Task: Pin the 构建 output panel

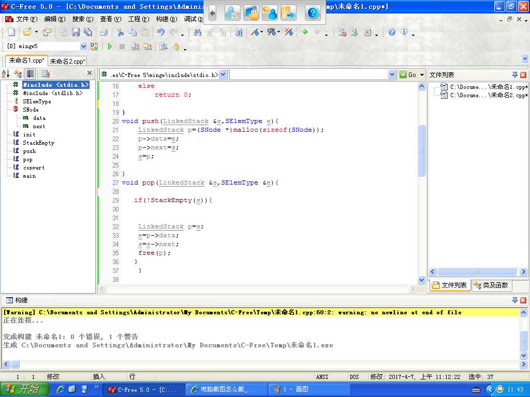Action: click(515, 300)
